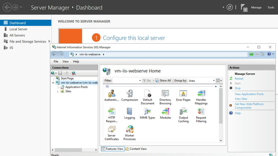Select the Sites node in Connections tree

point(68,91)
